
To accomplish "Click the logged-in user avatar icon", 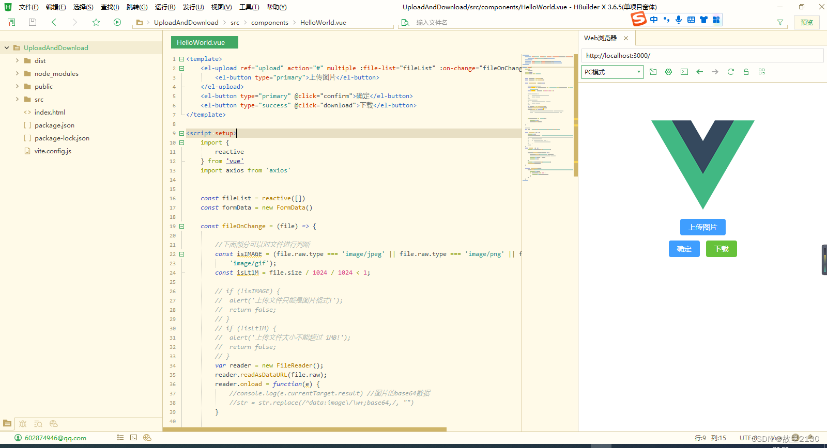I will (x=18, y=438).
